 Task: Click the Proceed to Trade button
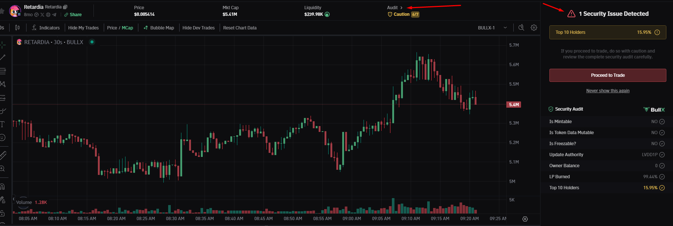pos(608,75)
